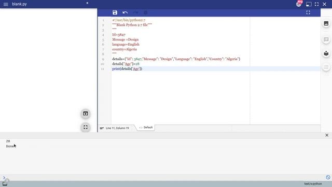The height and width of the screenshot is (187, 332).
Task: Click the text/x-python file type label
Action: point(313,184)
